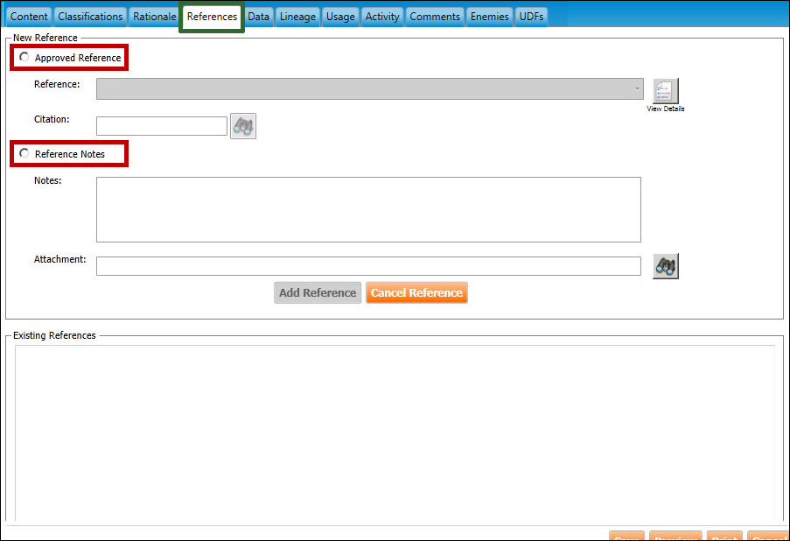
Task: Open the Classifications tab
Action: point(90,17)
